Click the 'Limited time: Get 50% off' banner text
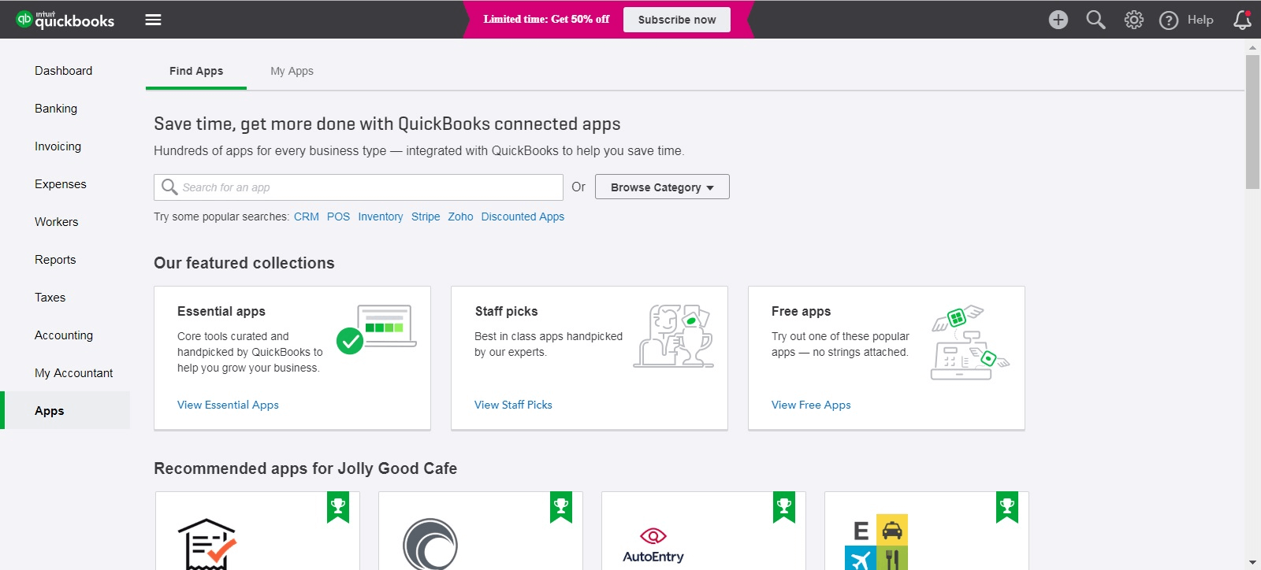Image resolution: width=1261 pixels, height=570 pixels. [x=546, y=20]
